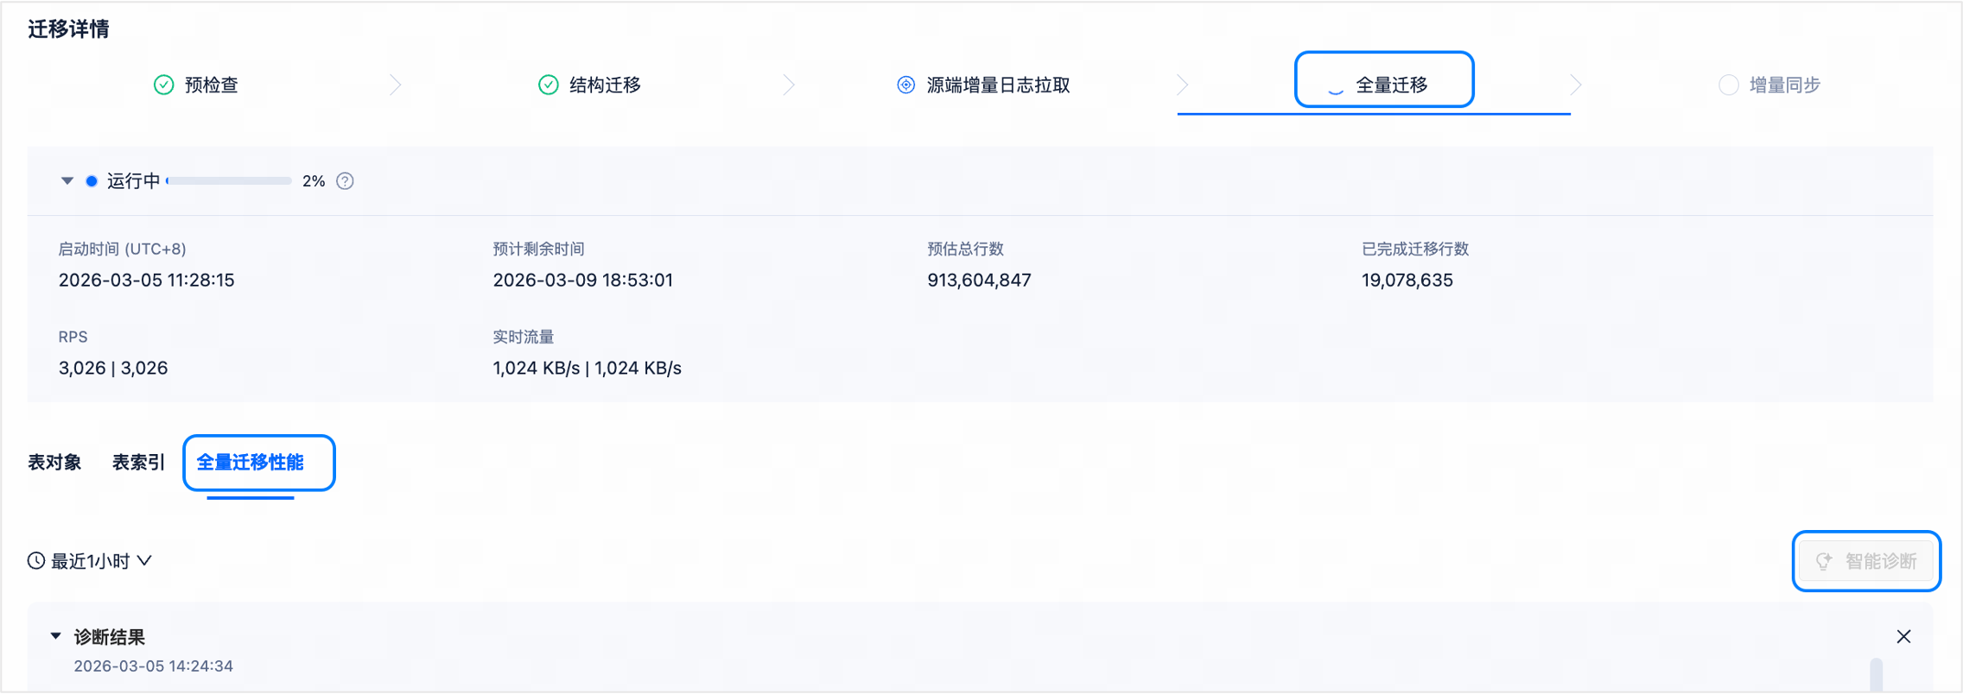Click the blue status dot beside 运行中
The image size is (1963, 694).
(92, 181)
